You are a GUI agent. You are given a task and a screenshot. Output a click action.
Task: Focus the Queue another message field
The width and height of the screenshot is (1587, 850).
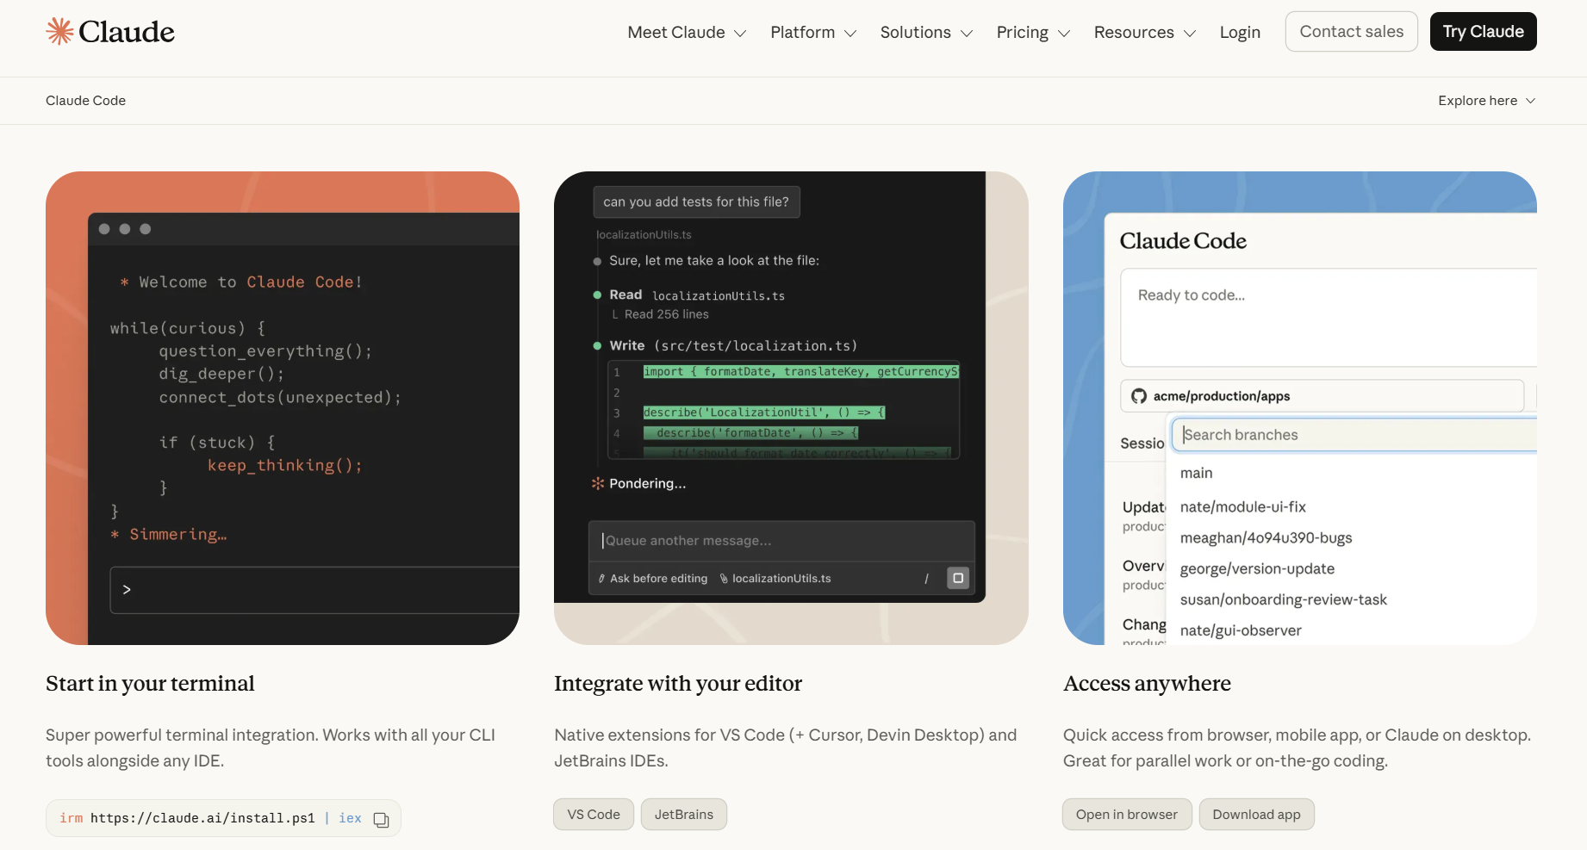click(781, 541)
